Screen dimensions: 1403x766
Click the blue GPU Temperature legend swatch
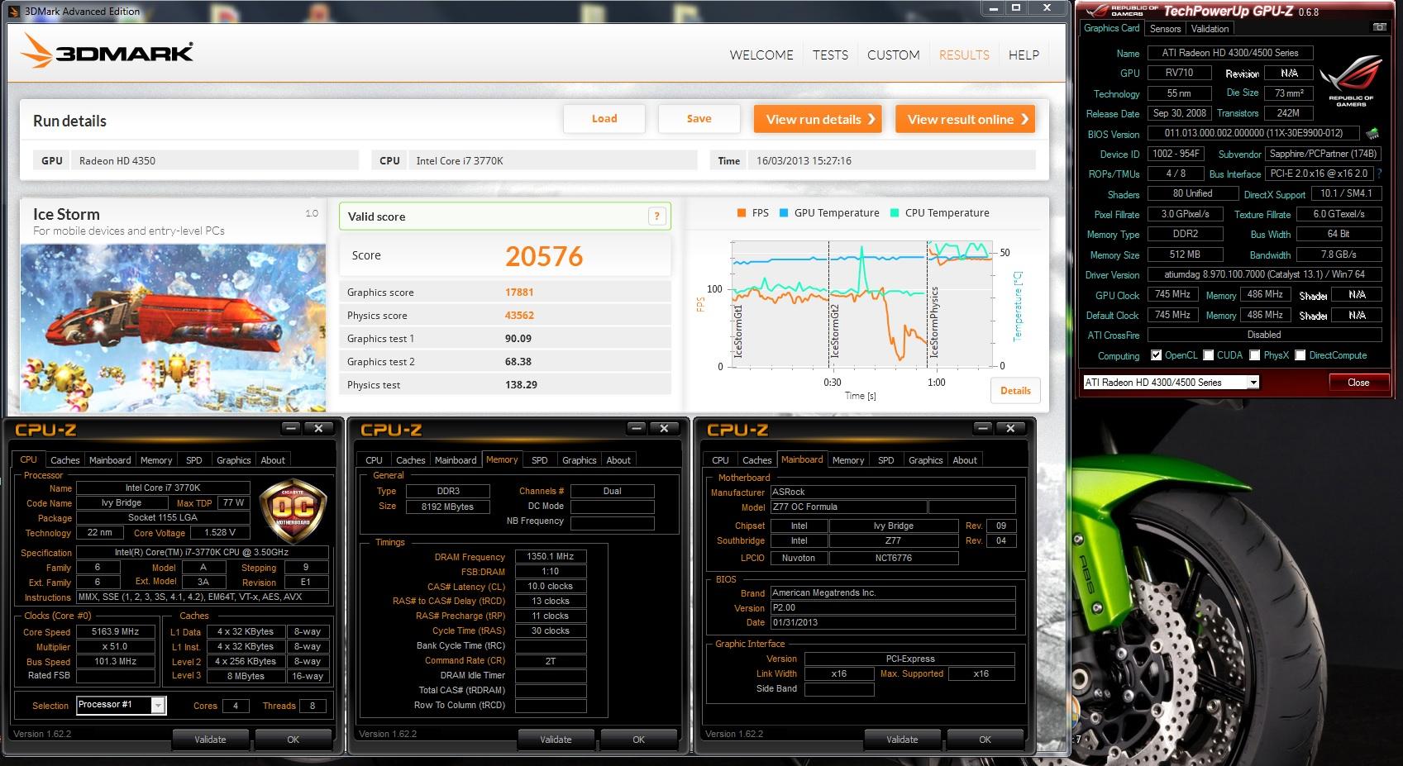(783, 213)
